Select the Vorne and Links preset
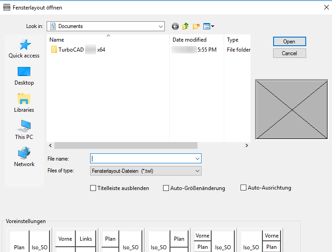 tap(75, 241)
